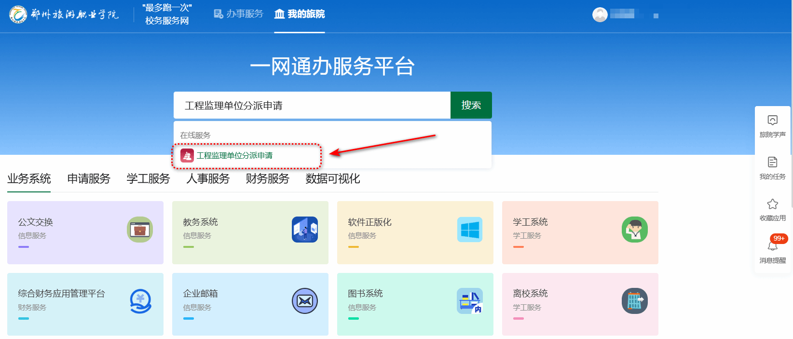Switch to the 财务服务 tab

[267, 179]
